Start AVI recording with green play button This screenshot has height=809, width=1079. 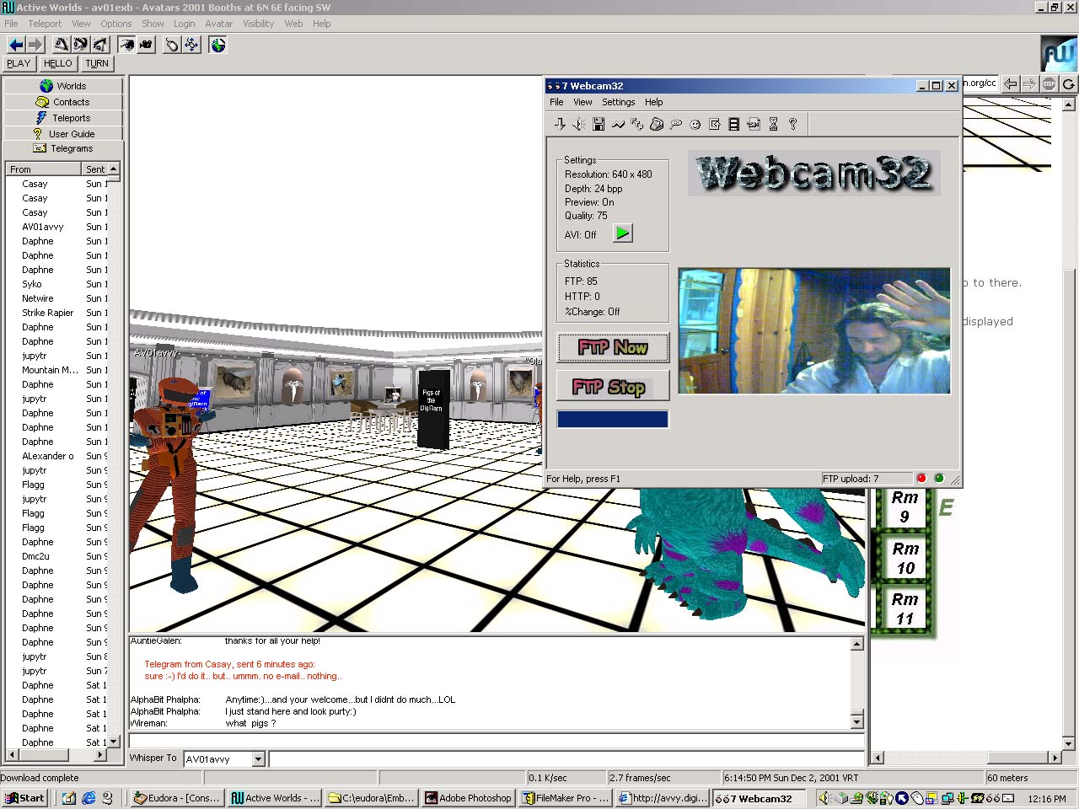click(x=622, y=233)
